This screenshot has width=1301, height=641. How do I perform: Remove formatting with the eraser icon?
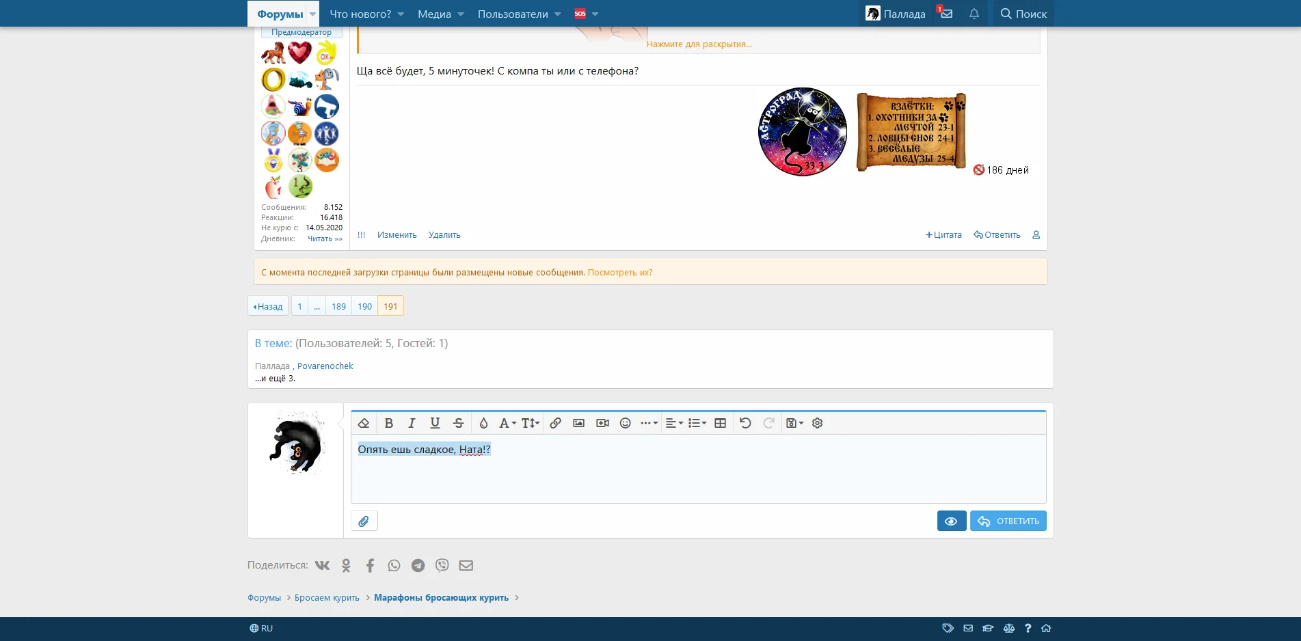point(364,423)
